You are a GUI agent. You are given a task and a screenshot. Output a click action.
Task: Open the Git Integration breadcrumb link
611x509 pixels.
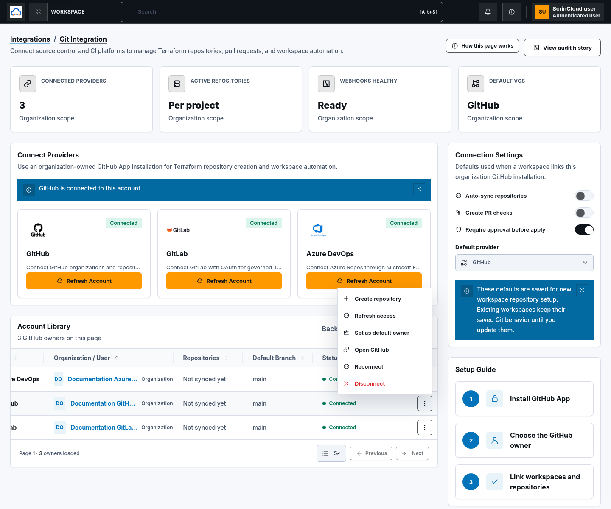coord(83,39)
